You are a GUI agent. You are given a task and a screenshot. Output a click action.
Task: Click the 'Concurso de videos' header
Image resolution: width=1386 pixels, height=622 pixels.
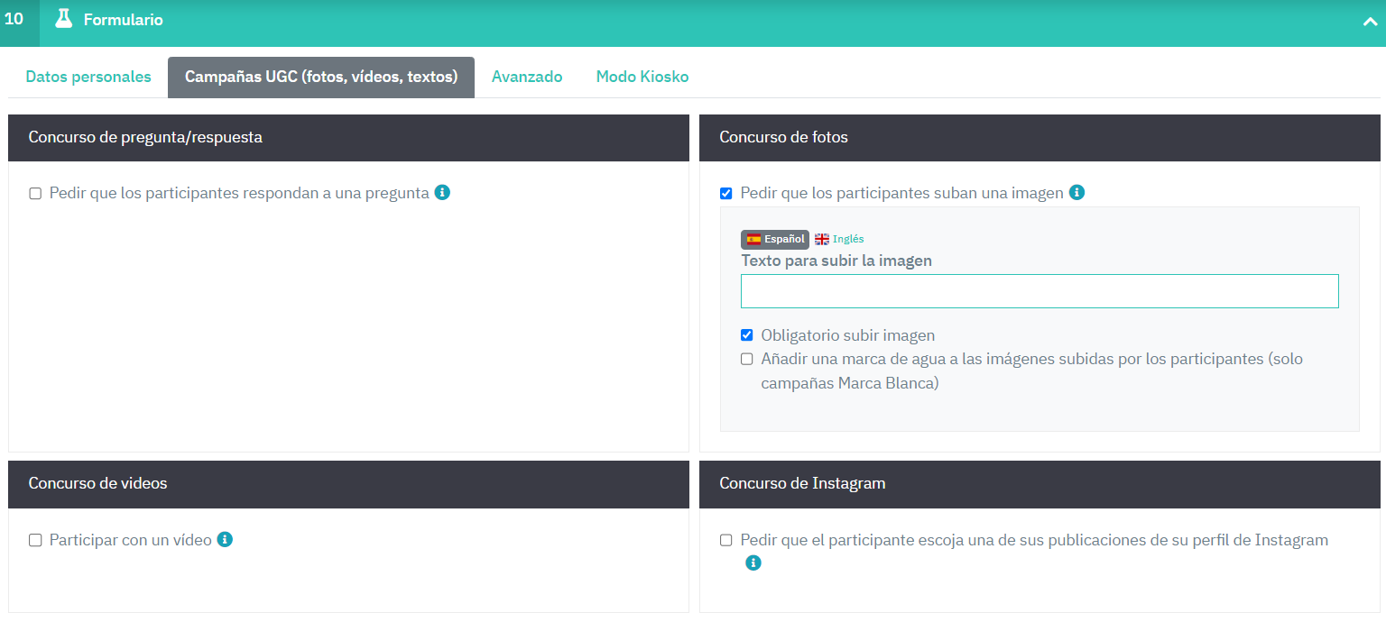coord(348,483)
